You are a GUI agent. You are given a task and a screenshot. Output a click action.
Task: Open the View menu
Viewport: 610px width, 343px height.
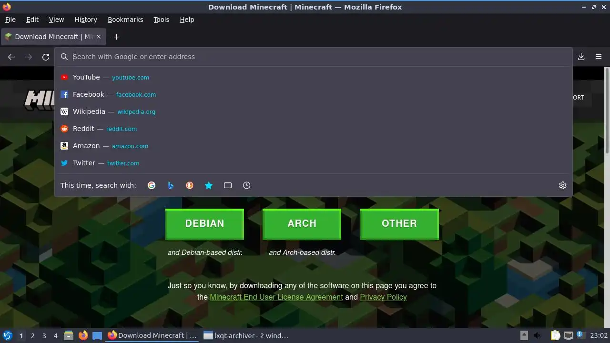[56, 20]
